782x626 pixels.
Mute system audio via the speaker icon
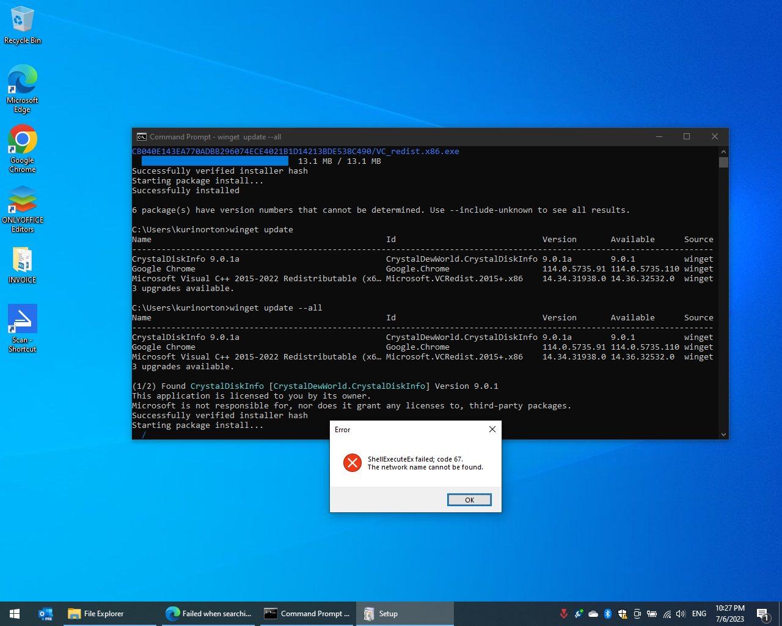pos(681,614)
